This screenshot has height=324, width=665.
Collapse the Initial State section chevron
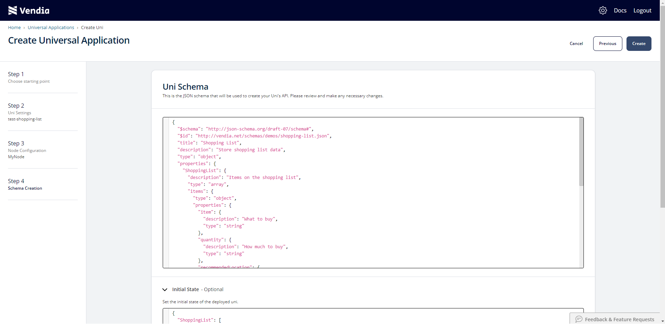click(165, 289)
